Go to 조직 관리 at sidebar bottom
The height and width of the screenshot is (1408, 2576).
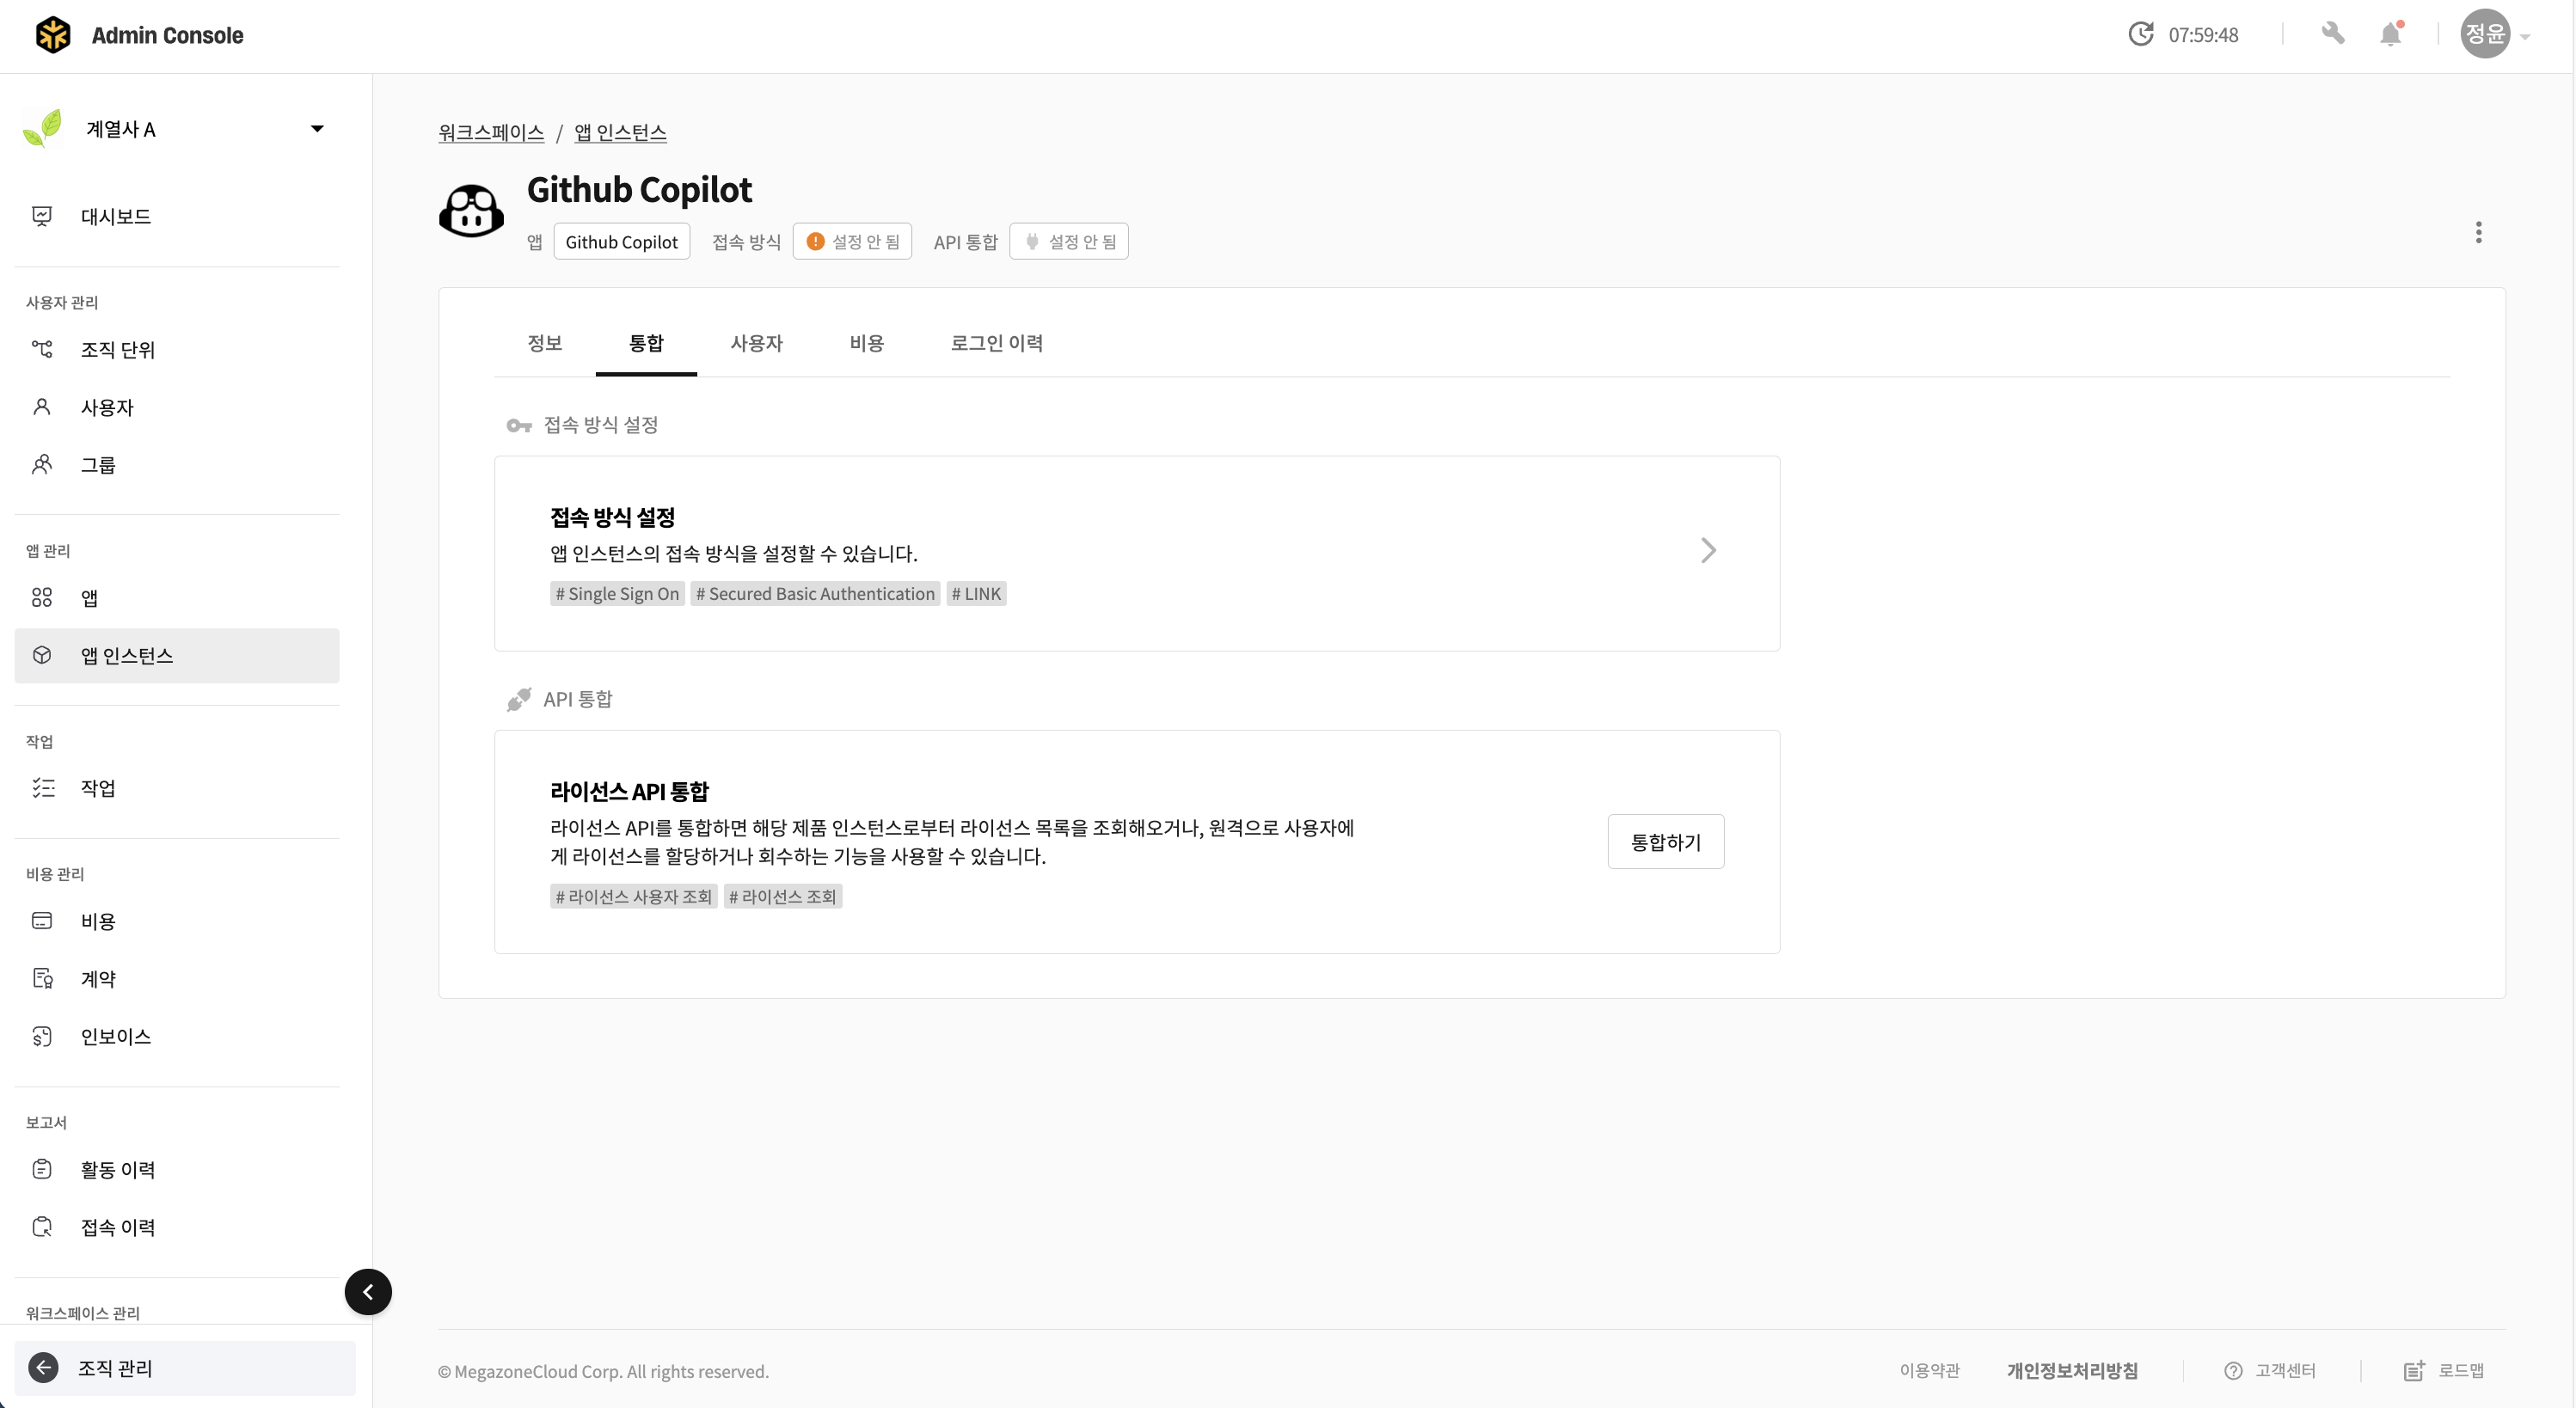185,1368
